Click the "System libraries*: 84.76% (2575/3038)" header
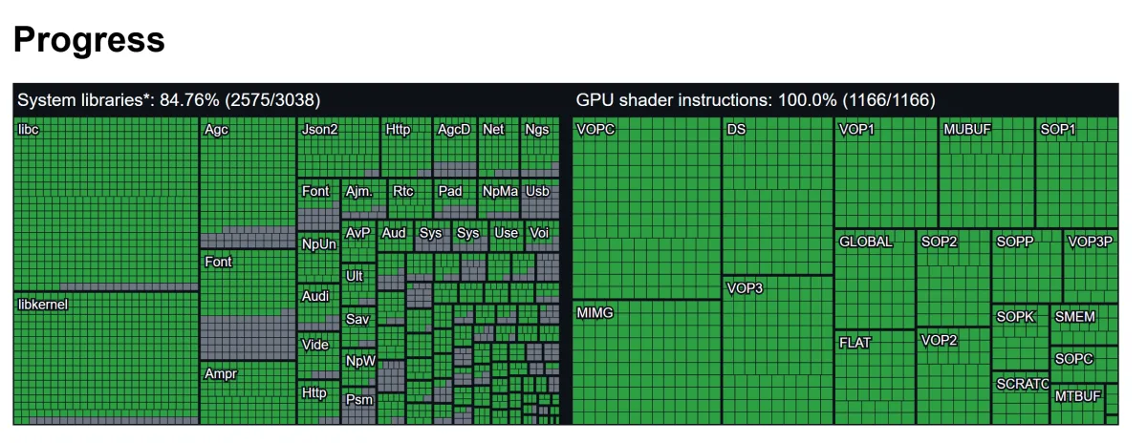This screenshot has height=443, width=1147. (x=169, y=100)
